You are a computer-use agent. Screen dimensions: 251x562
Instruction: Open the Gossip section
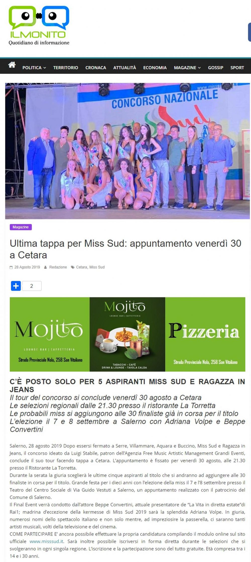[x=216, y=68]
